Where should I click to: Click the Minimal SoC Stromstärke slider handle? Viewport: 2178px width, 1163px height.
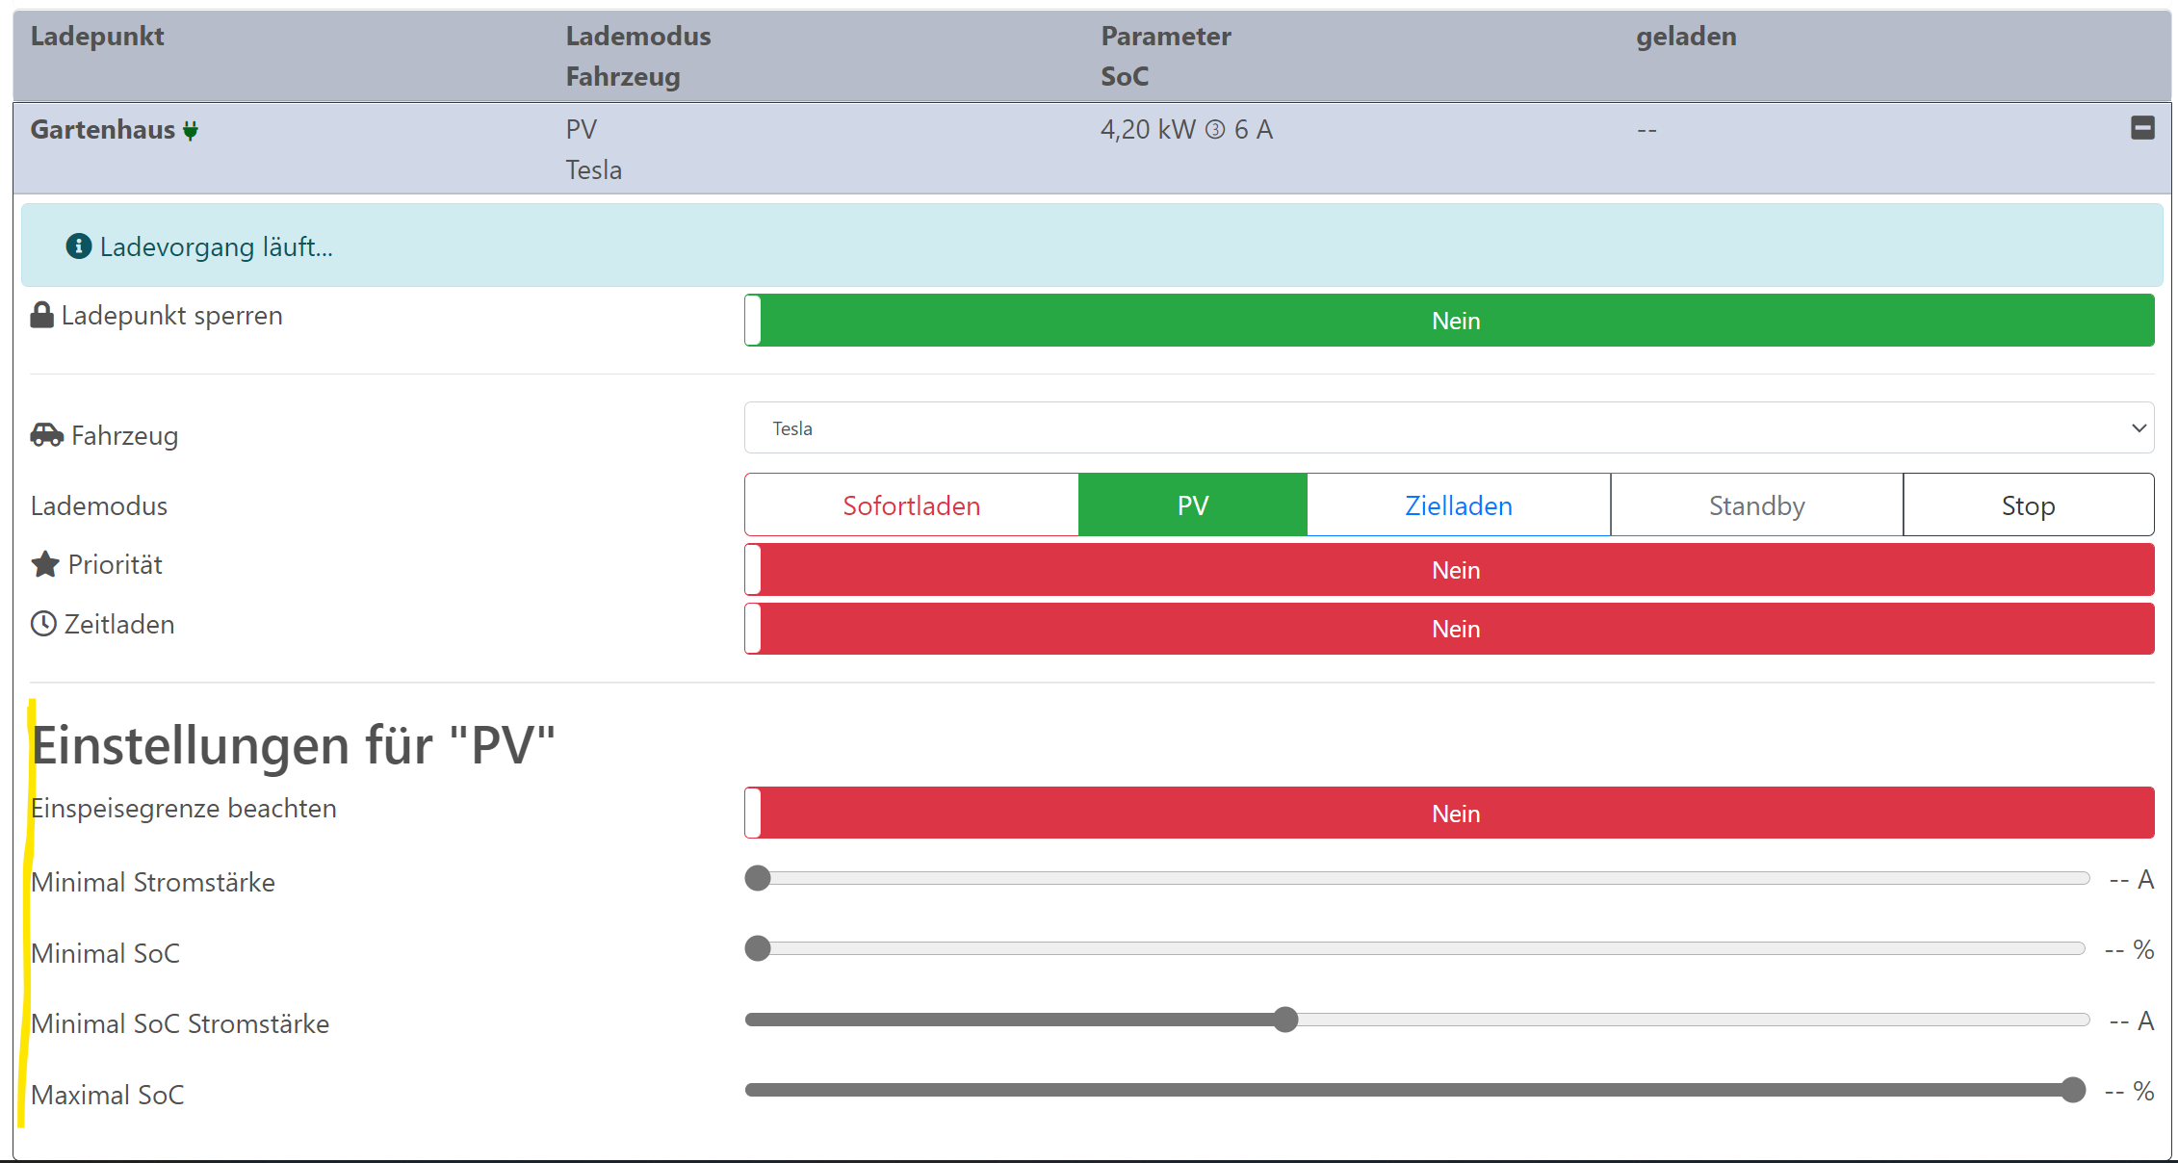[1285, 1020]
